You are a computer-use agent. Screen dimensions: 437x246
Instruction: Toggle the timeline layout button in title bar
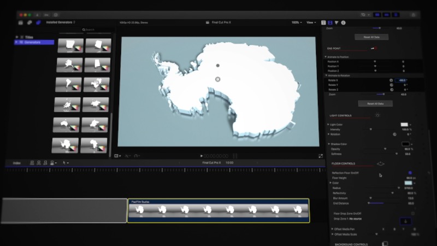coord(386,15)
